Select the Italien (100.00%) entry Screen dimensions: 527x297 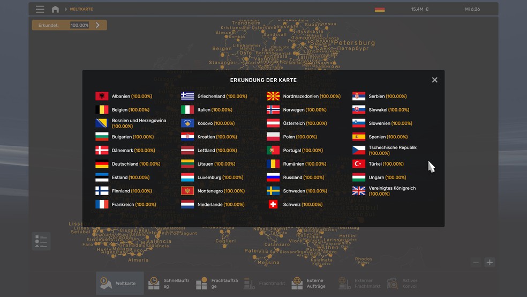click(x=207, y=110)
